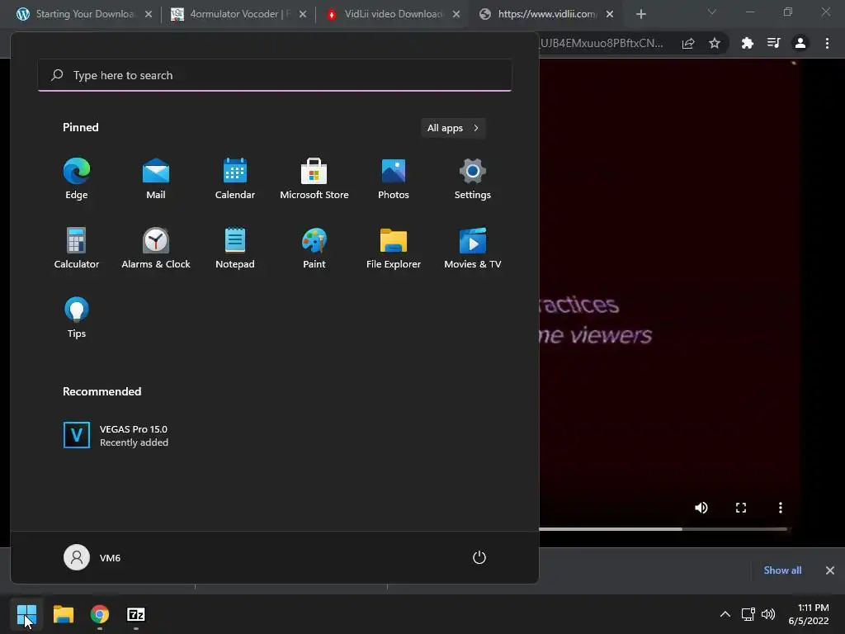Screen dimensions: 845x634
Task: Launch the Photos app
Action: tap(394, 179)
